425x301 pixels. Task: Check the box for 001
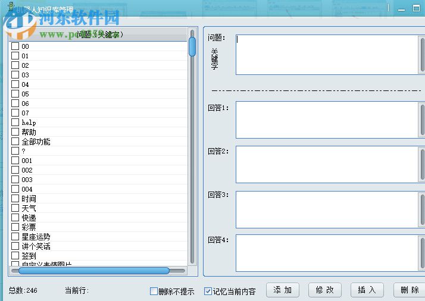[15, 161]
